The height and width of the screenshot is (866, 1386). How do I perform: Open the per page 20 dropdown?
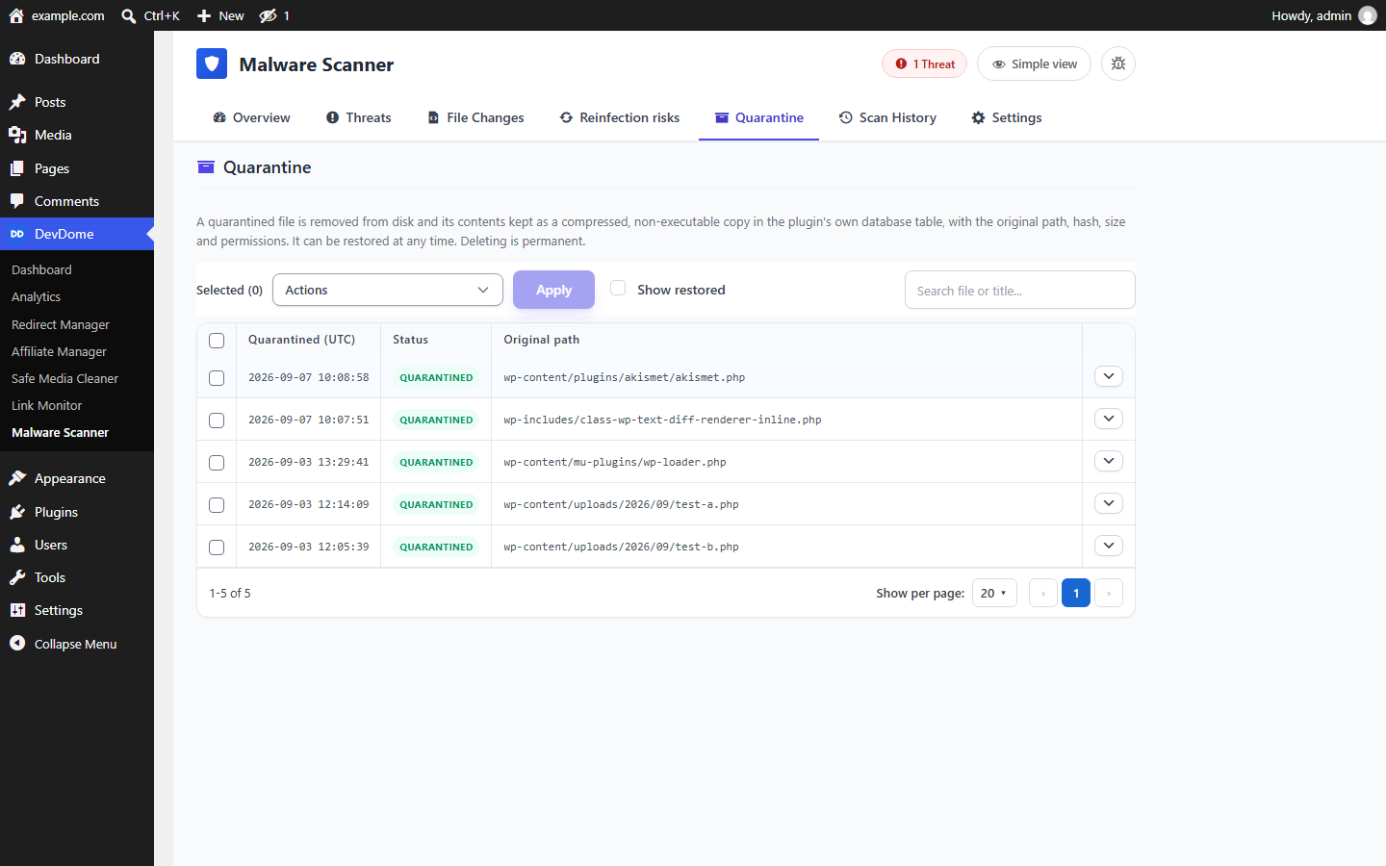994,593
